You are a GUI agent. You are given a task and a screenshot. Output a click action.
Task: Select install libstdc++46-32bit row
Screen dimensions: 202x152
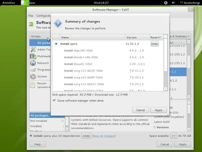coord(108,57)
